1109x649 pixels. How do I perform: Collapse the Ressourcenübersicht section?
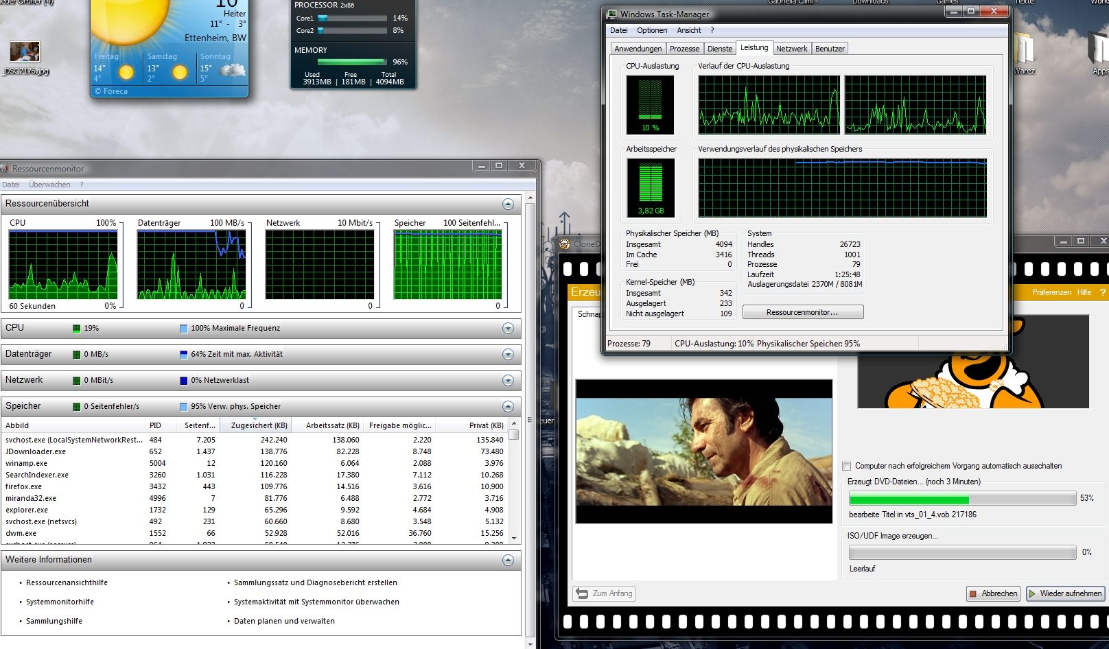click(x=508, y=204)
